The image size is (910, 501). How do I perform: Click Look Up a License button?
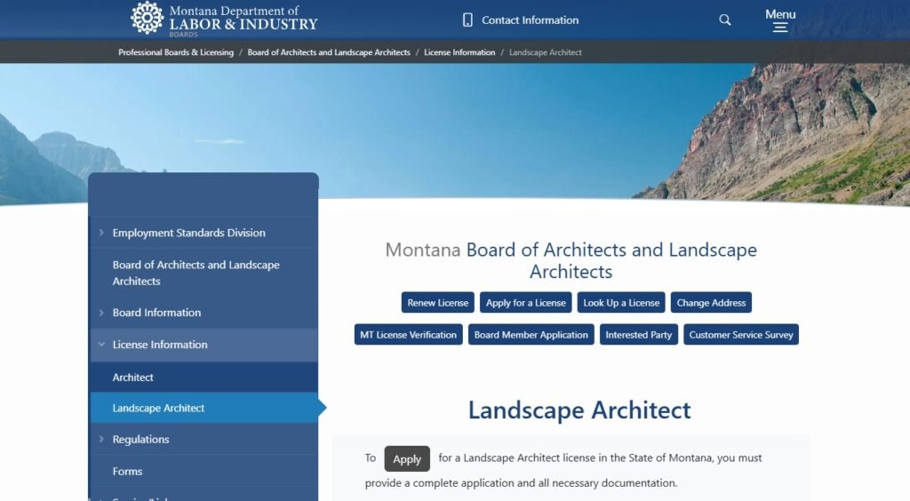tap(621, 303)
